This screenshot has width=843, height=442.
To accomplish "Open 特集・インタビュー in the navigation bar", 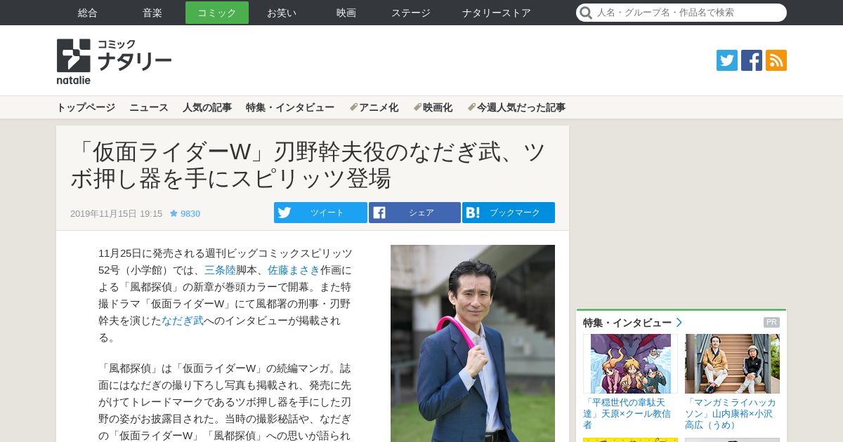I will click(x=290, y=107).
